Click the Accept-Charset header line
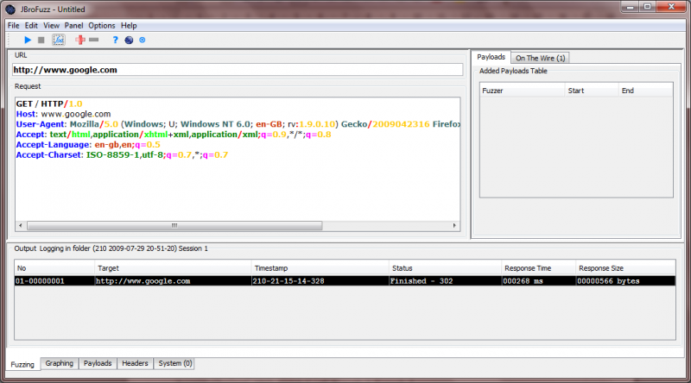691x383 pixels. pyautogui.click(x=122, y=154)
